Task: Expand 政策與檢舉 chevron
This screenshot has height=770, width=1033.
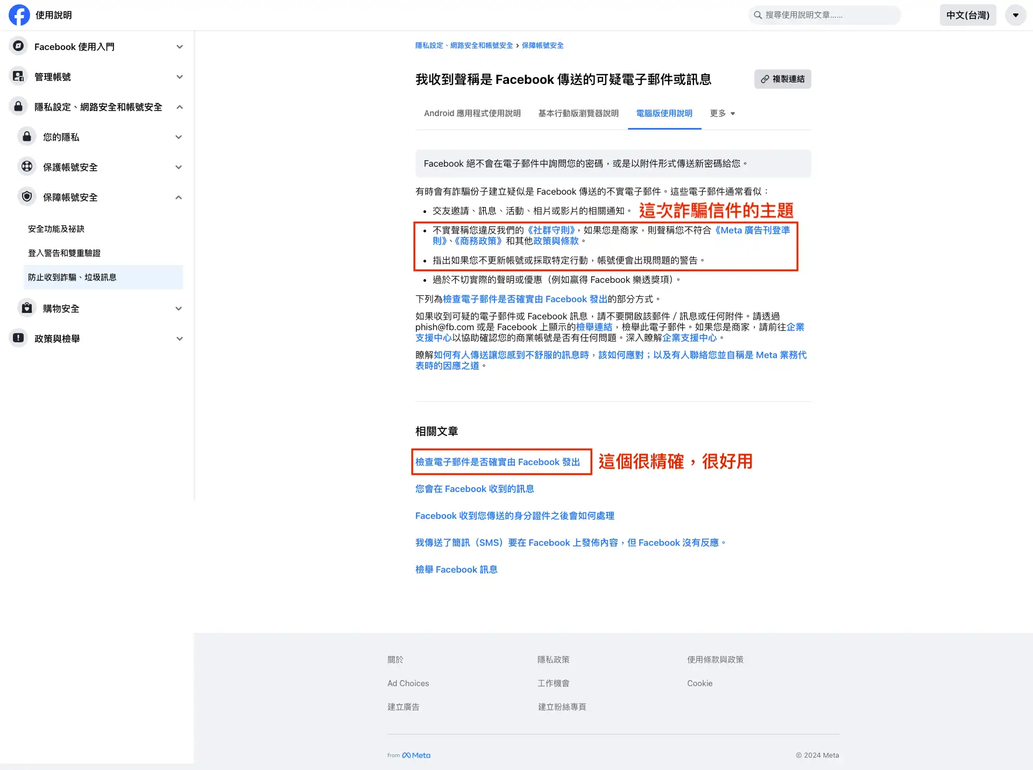Action: 180,339
